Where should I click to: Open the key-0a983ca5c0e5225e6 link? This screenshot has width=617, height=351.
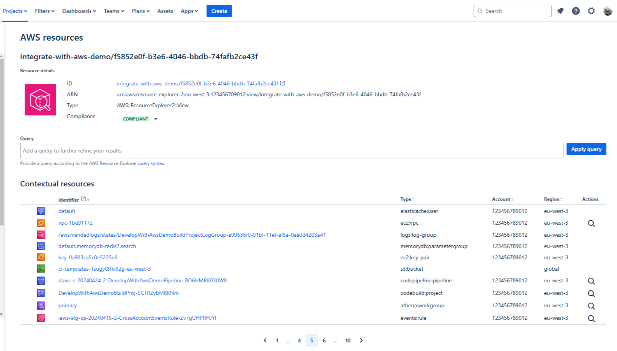tap(88, 257)
